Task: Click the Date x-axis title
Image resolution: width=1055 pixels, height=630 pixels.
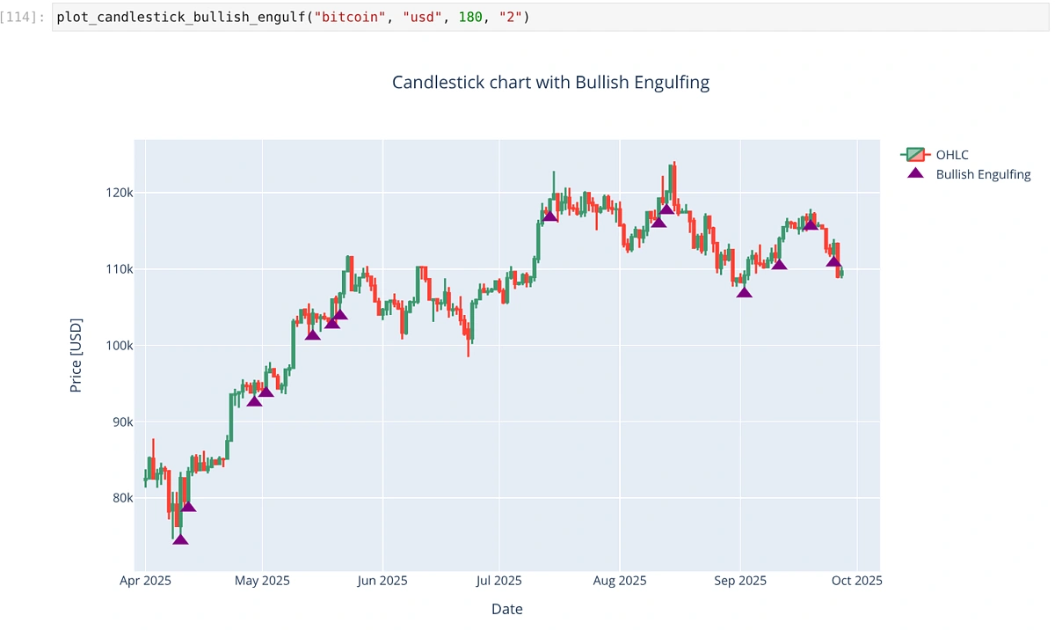Action: (507, 609)
